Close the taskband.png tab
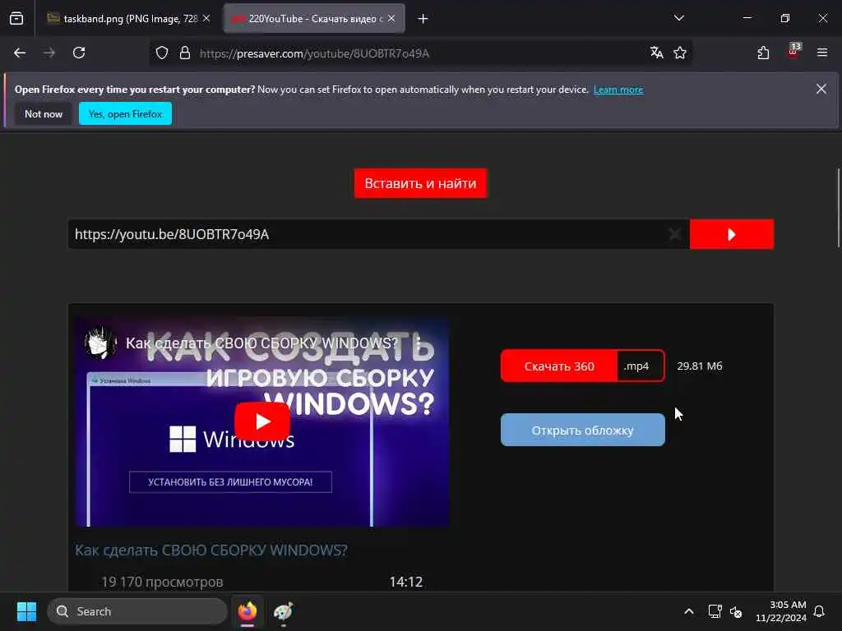Image resolution: width=842 pixels, height=631 pixels. [206, 18]
